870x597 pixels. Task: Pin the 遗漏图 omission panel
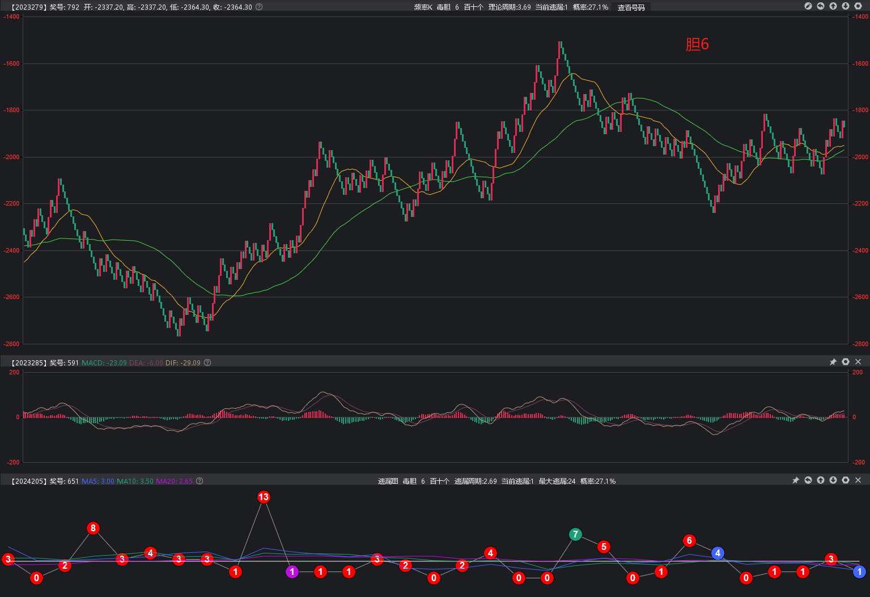796,480
